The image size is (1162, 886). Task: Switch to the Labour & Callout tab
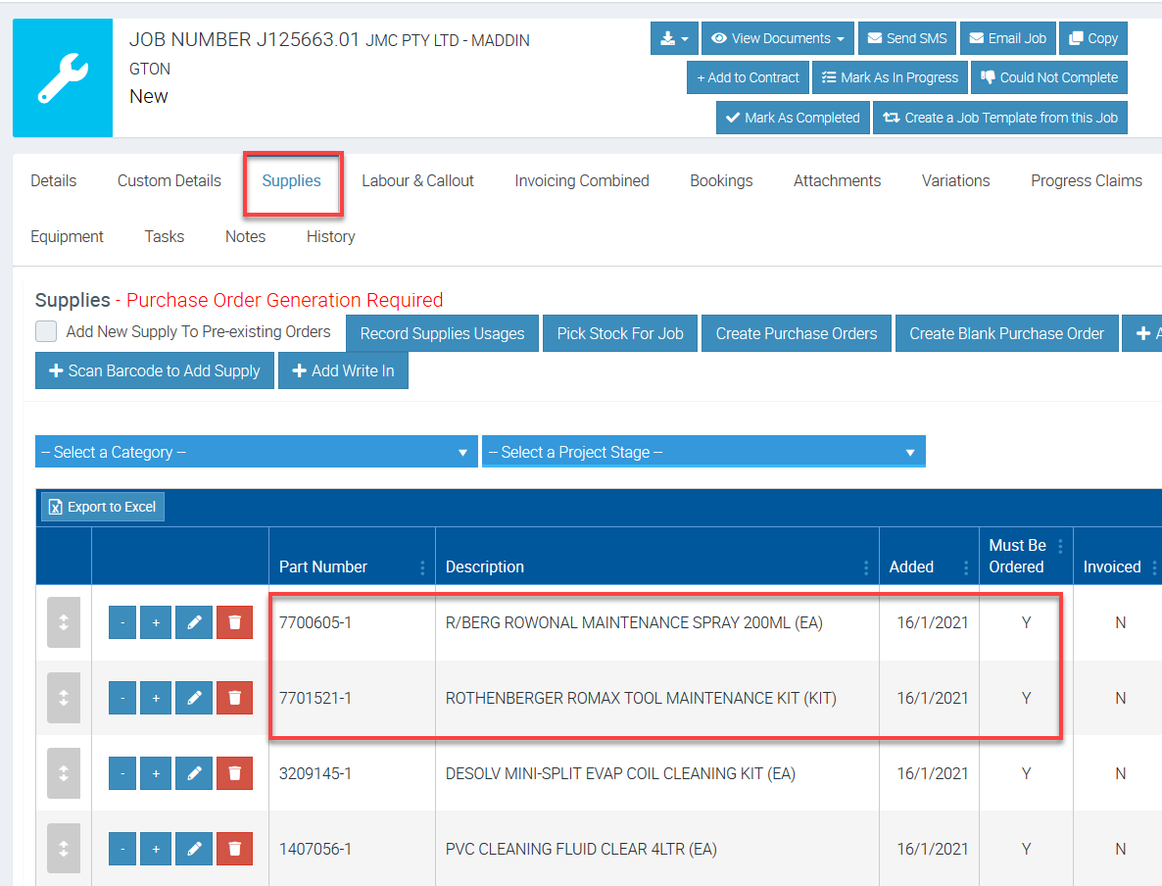pyautogui.click(x=417, y=180)
